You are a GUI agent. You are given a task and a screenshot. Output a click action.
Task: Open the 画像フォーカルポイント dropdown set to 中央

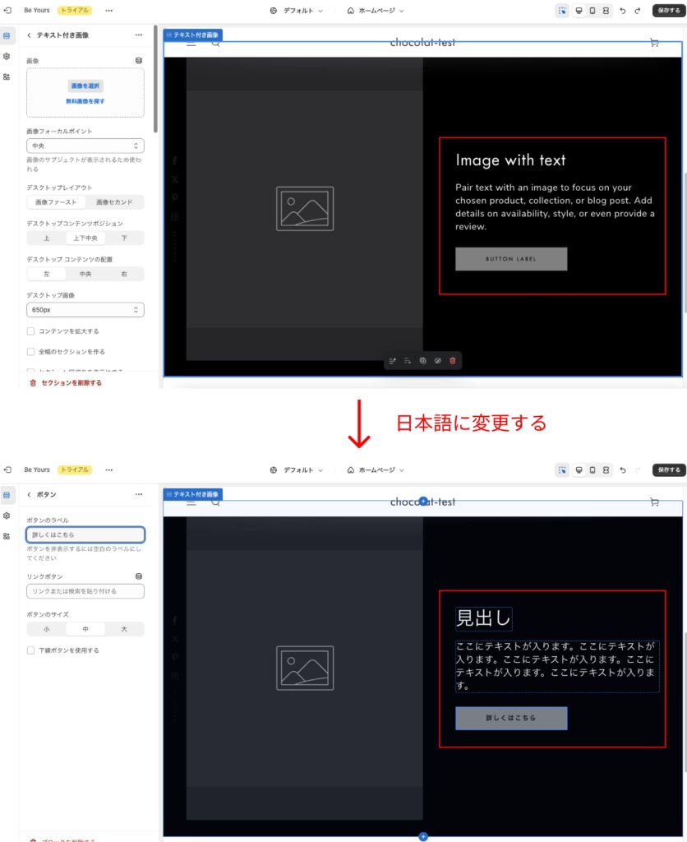click(85, 146)
